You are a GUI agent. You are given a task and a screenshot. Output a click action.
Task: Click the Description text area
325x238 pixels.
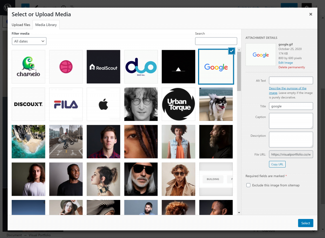[291, 140]
